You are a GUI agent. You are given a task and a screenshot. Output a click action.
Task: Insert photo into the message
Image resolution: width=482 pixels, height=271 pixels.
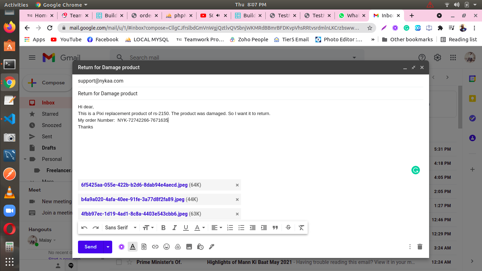(x=189, y=247)
